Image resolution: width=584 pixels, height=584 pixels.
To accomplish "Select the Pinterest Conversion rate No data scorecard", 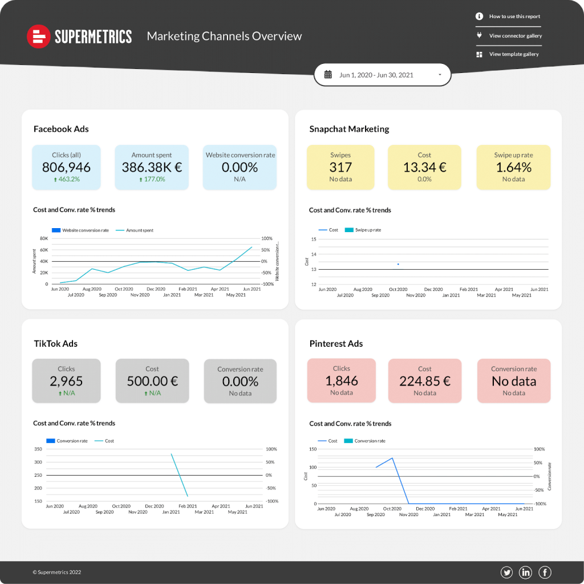I will [x=514, y=380].
